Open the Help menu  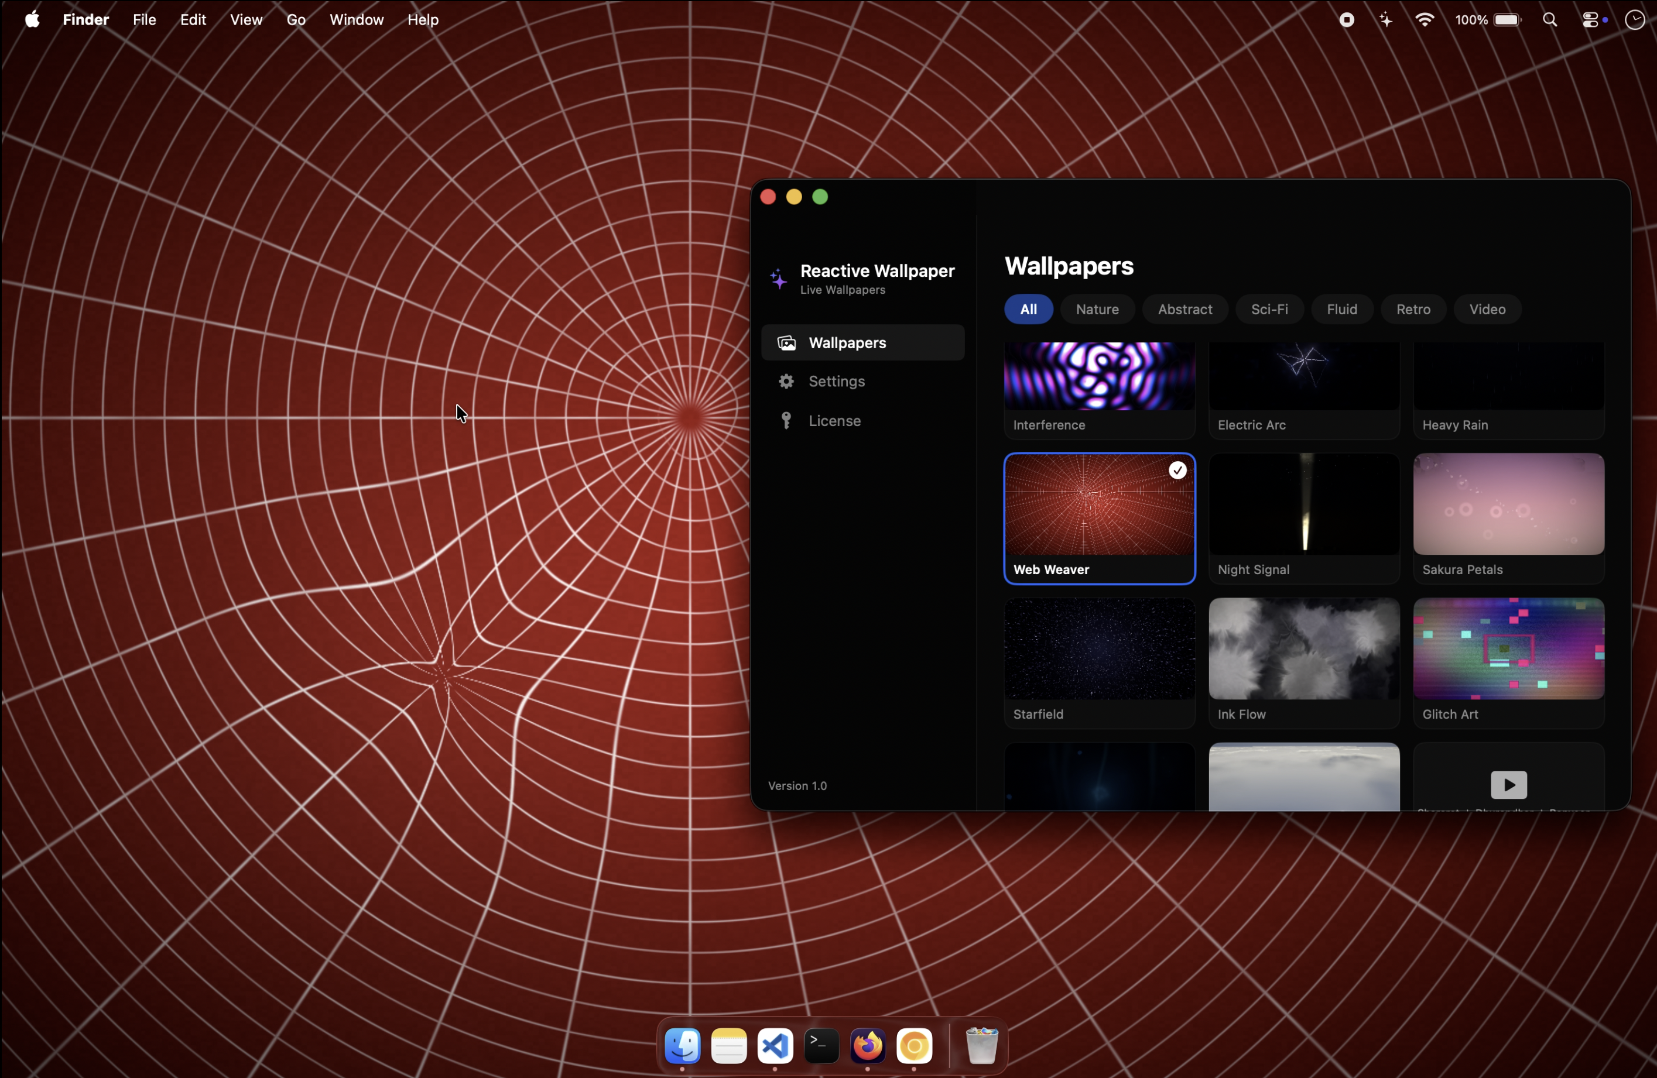pos(423,19)
